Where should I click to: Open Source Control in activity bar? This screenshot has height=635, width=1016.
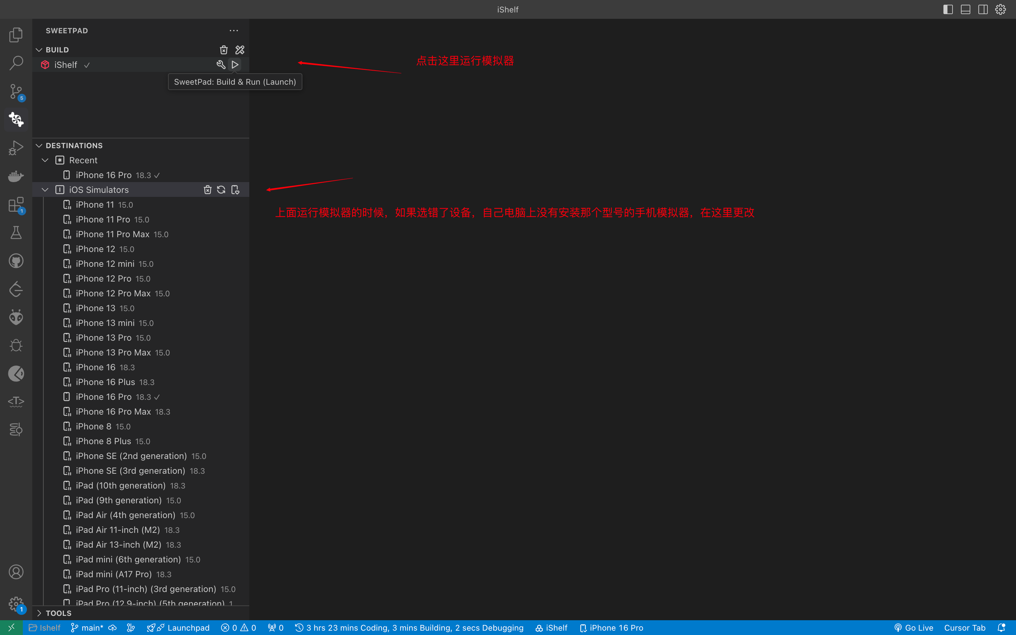click(x=16, y=91)
